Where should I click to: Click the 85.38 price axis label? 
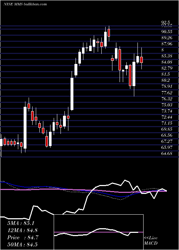pos(167,56)
